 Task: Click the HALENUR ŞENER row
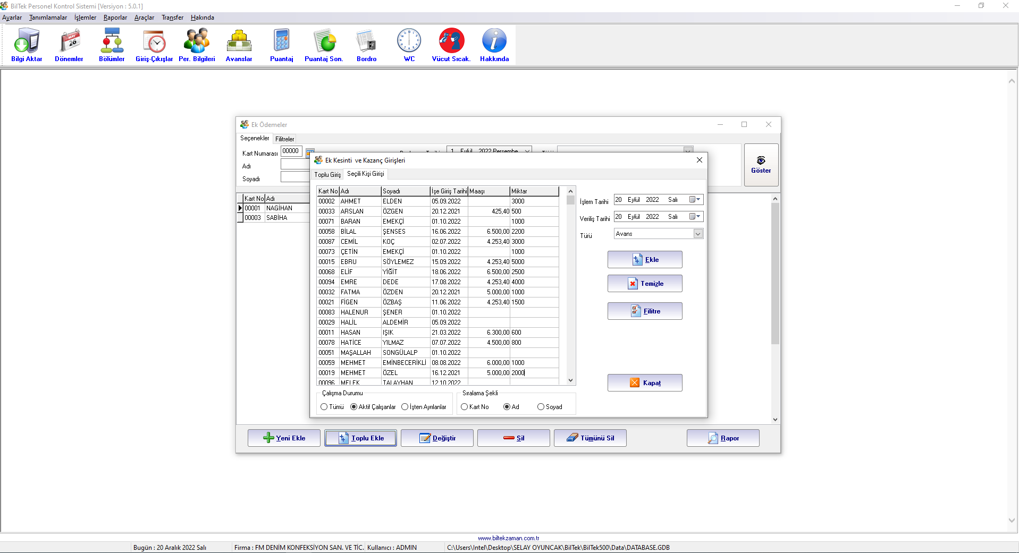click(438, 312)
